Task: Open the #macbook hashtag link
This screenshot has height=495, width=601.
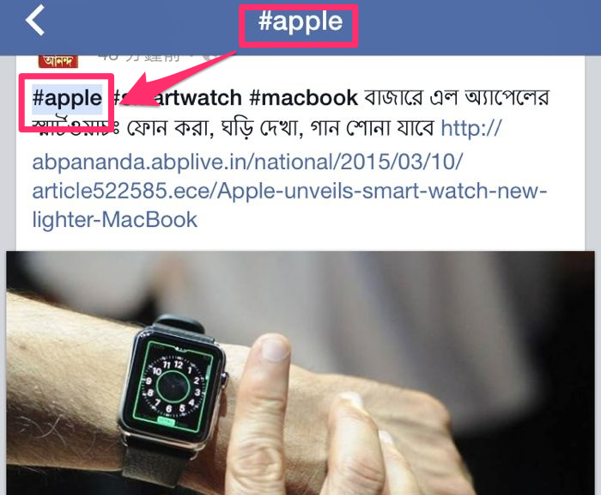Action: pos(304,98)
